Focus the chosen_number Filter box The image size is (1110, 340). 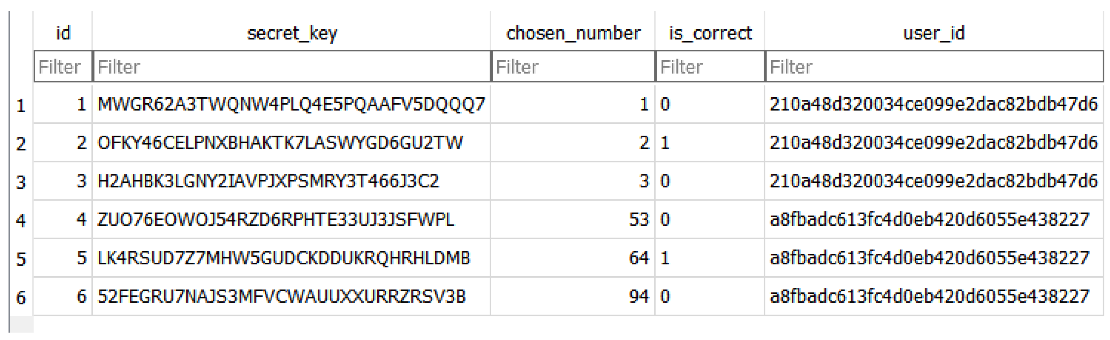573,67
